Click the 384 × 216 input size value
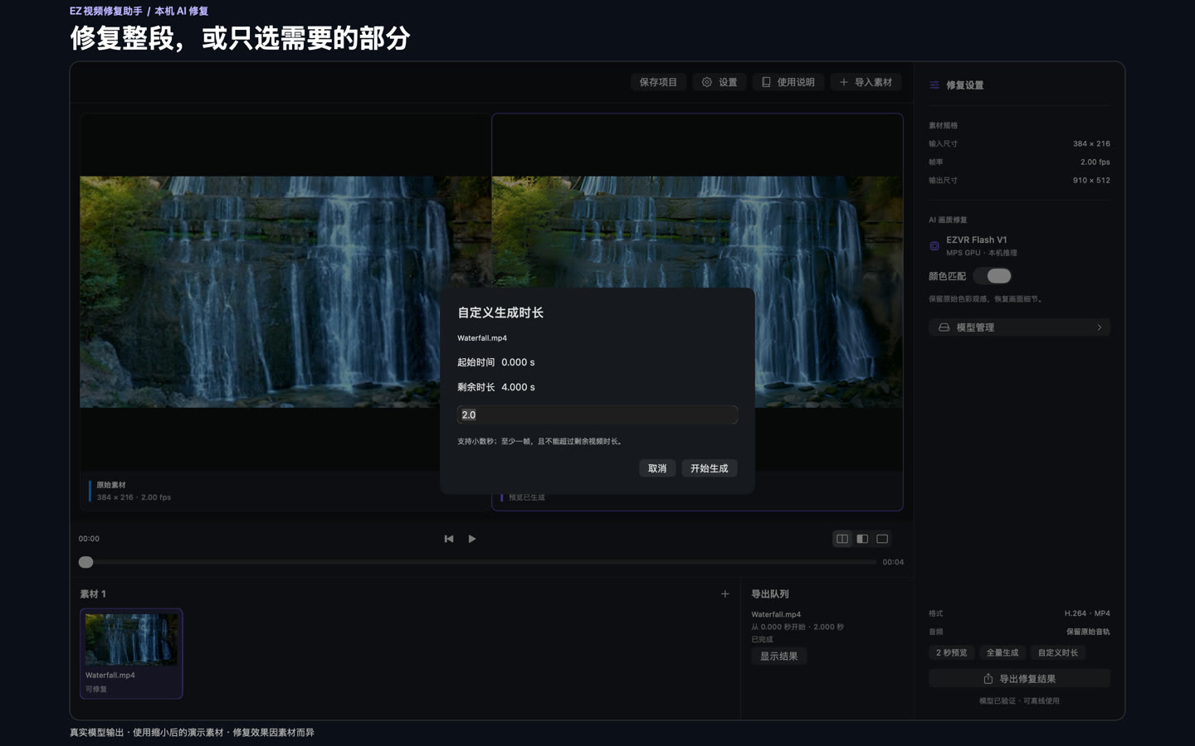 (1091, 143)
